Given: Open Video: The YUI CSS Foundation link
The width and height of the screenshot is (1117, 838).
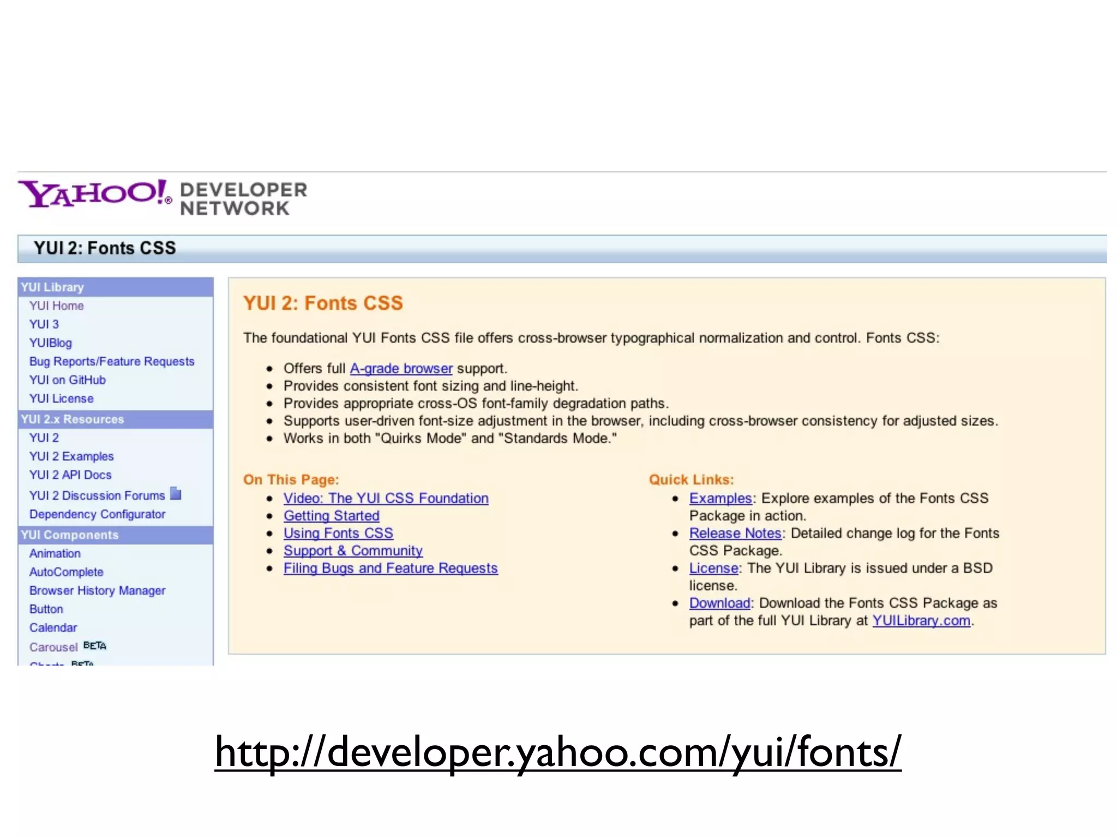Looking at the screenshot, I should 386,498.
